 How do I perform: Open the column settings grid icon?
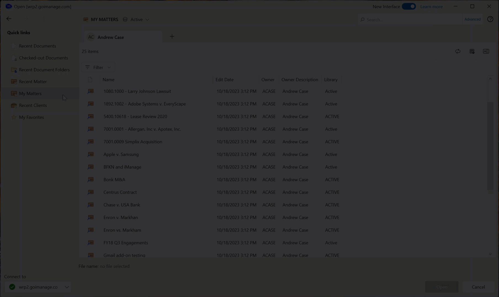[472, 52]
